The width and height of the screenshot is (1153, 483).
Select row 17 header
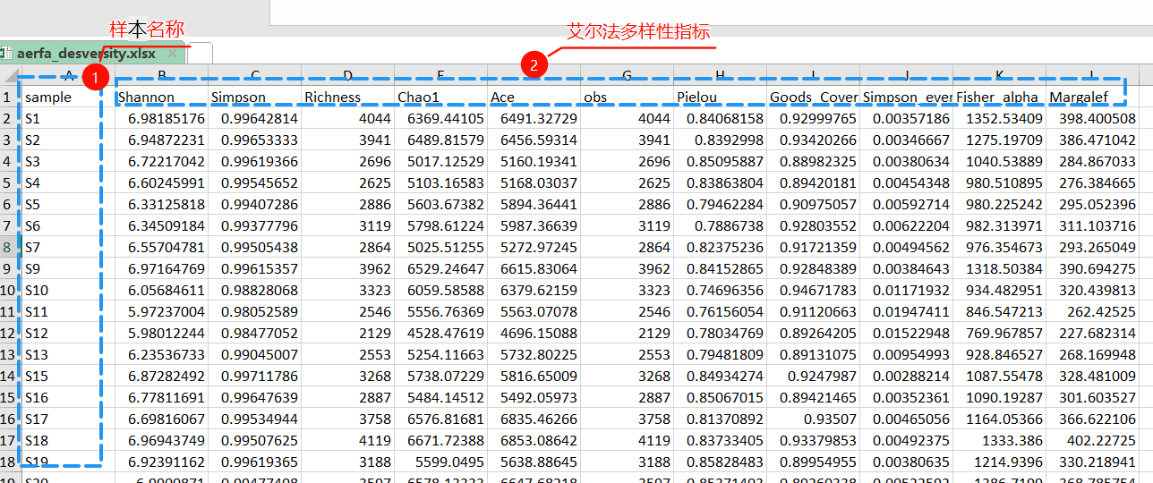pos(10,440)
